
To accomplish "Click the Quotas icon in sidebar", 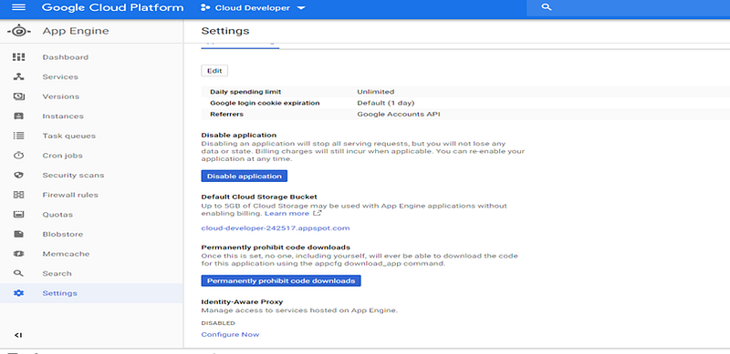I will pyautogui.click(x=18, y=214).
